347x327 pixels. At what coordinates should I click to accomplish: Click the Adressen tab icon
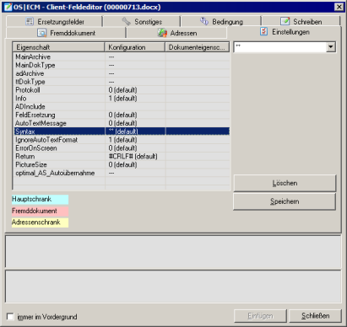162,33
